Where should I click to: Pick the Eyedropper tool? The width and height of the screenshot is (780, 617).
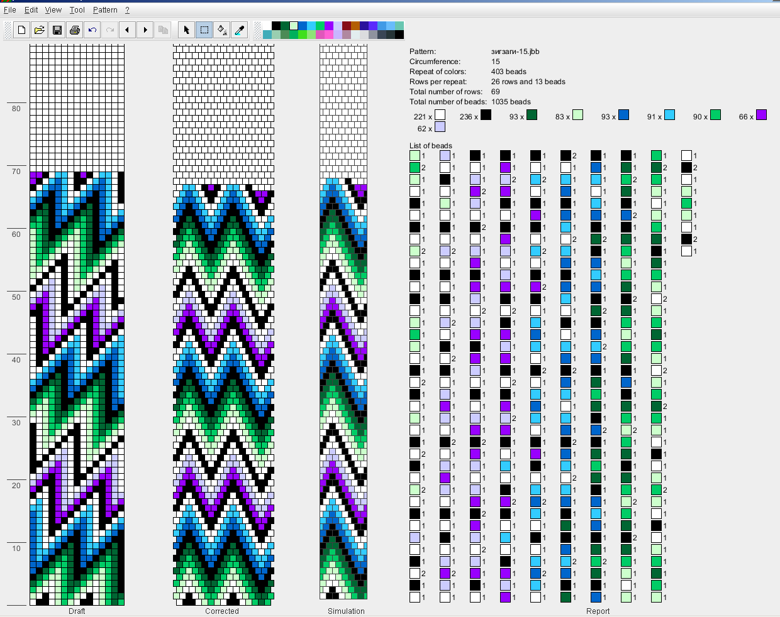[x=239, y=30]
